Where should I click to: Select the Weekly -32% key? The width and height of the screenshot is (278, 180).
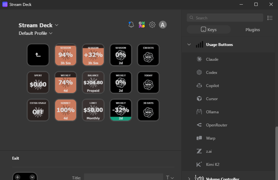(121, 110)
